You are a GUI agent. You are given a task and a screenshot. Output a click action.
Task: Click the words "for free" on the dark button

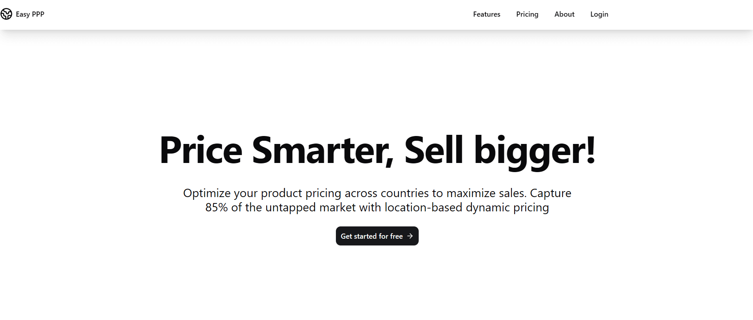tap(391, 236)
